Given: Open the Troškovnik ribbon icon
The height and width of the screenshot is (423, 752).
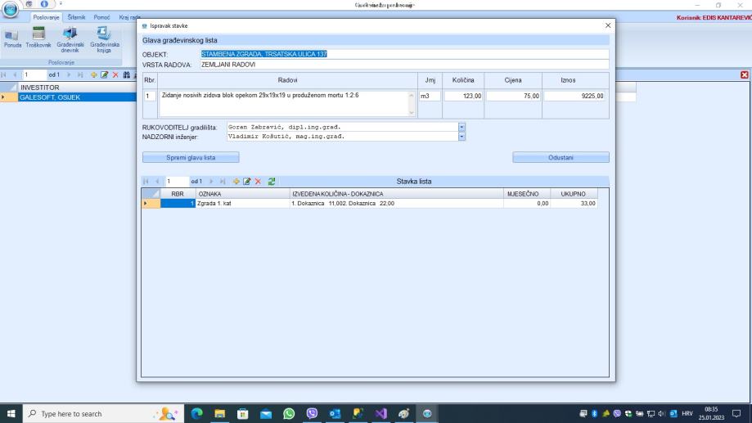Looking at the screenshot, I should [38, 38].
